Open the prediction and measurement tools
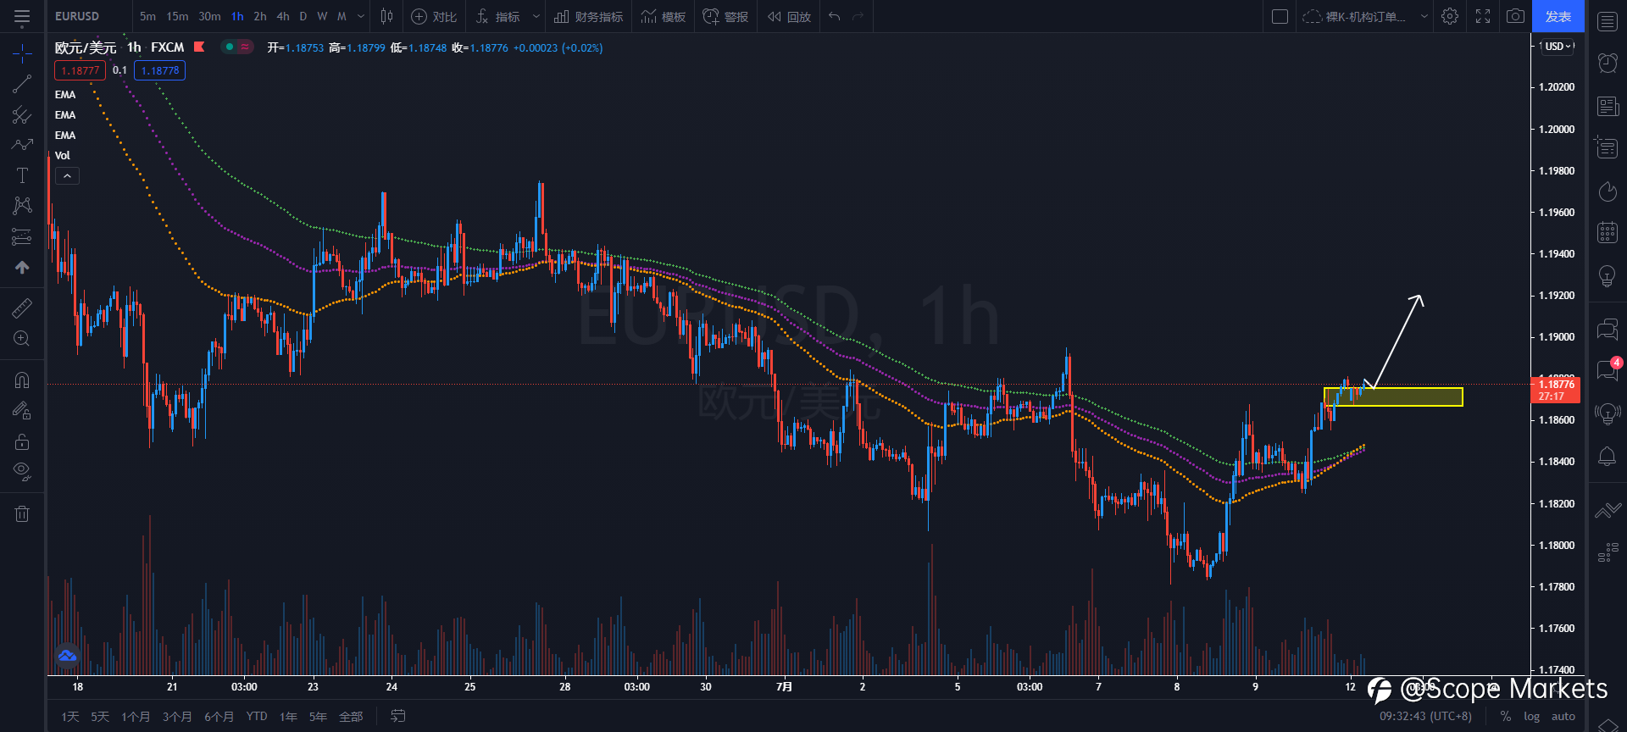Viewport: 1627px width, 732px height. [22, 236]
